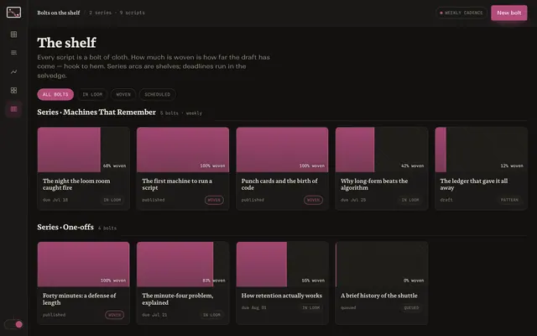Click WOVEN badge on Punch cards card
This screenshot has width=537, height=336.
click(313, 200)
